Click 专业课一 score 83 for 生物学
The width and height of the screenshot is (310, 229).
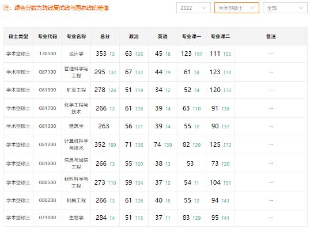click(x=186, y=217)
